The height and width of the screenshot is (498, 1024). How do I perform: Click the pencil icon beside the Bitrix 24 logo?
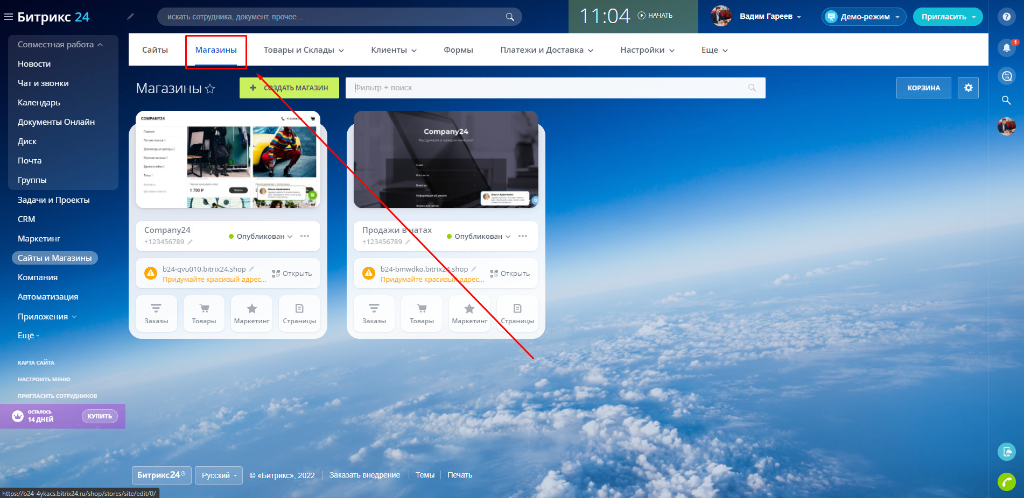130,17
